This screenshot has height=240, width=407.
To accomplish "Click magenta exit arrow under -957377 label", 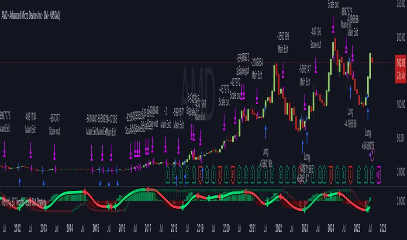I will tap(55, 151).
